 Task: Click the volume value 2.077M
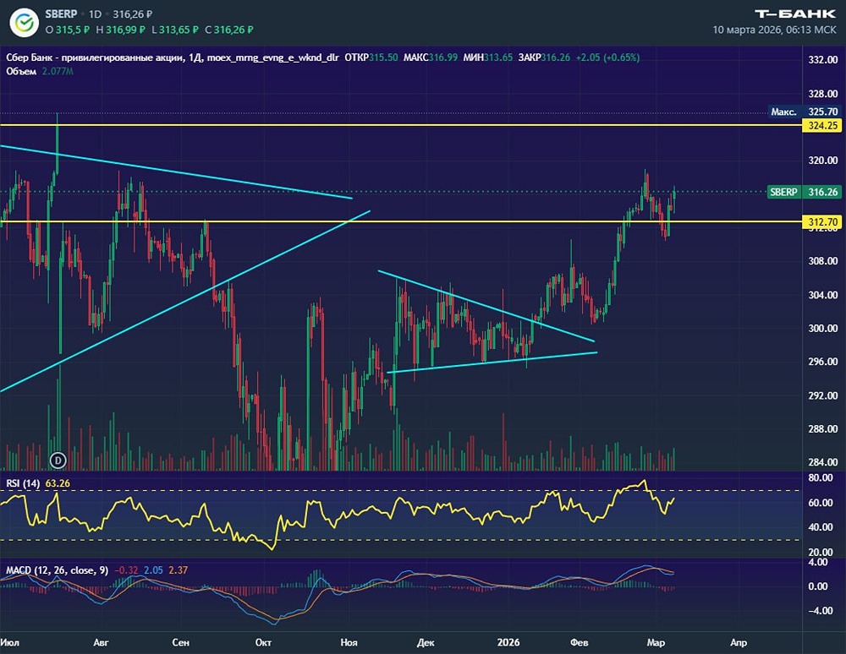pyautogui.click(x=58, y=71)
